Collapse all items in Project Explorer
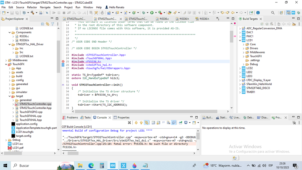302x170 pixels. tap(43, 24)
